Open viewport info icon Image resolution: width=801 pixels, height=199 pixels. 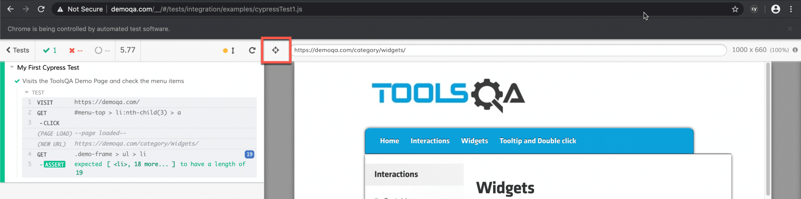pyautogui.click(x=795, y=50)
